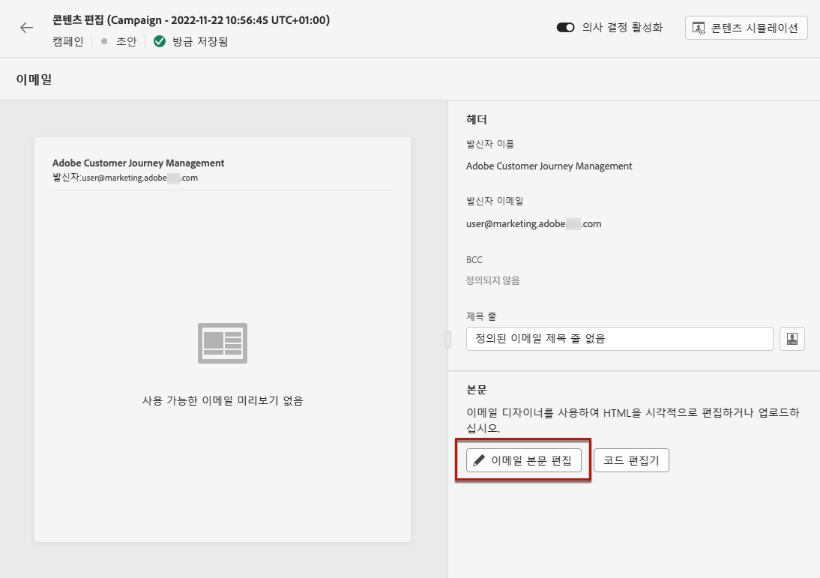Click BCC 정의되지 않음 value
820x578 pixels.
[492, 281]
